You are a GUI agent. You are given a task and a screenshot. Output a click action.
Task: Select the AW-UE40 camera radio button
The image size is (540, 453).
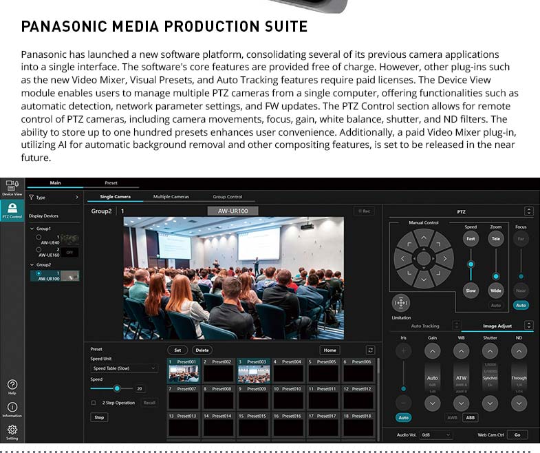pos(39,238)
